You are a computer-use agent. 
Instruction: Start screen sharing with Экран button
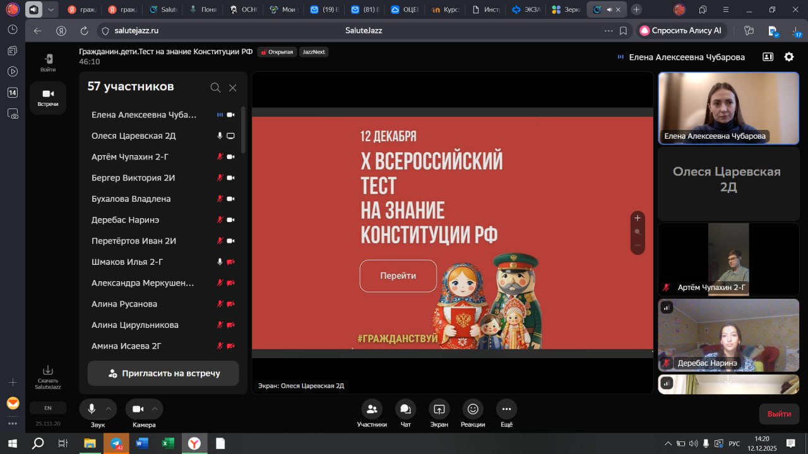click(x=439, y=409)
